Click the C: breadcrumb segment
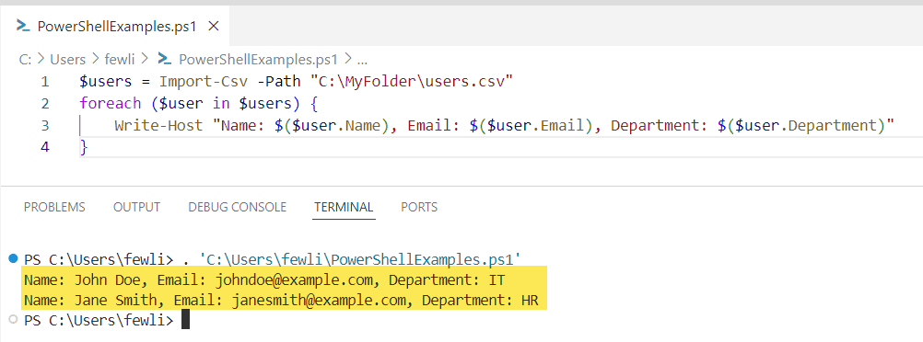The image size is (923, 342). tap(25, 60)
